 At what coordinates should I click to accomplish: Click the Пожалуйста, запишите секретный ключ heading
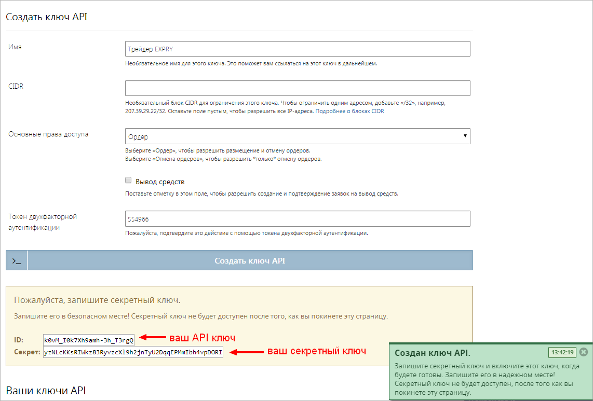[97, 300]
